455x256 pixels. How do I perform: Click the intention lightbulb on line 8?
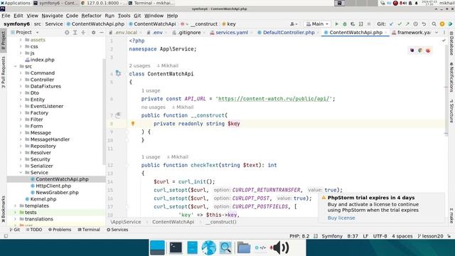pyautogui.click(x=133, y=123)
